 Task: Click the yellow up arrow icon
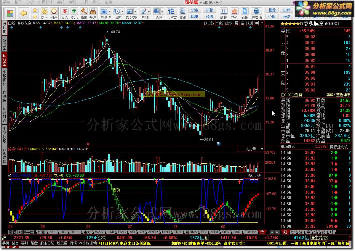[35, 10]
